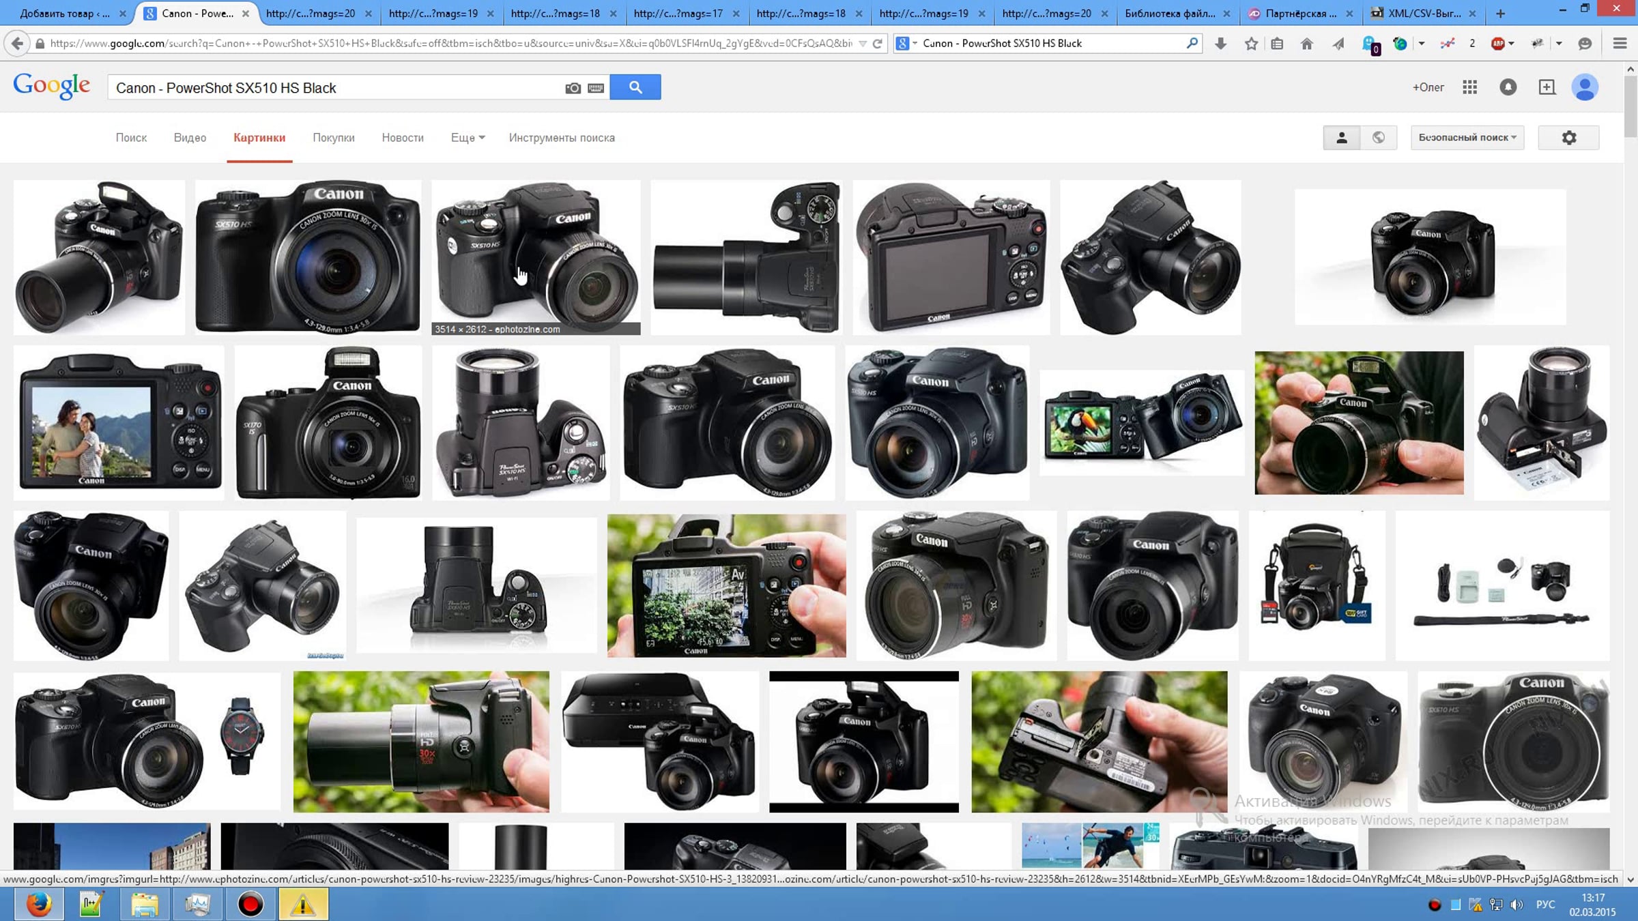Switch to private results person toggle

pos(1341,138)
